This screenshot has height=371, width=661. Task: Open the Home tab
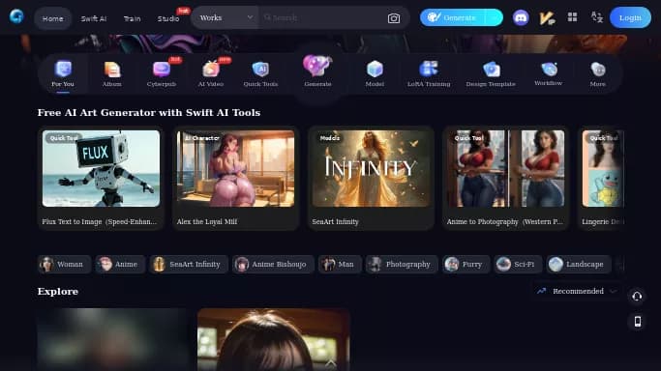pyautogui.click(x=52, y=18)
